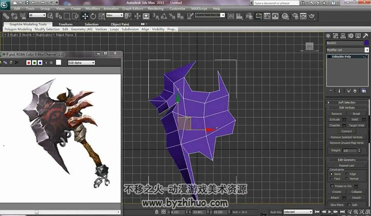Screen dimensions: 371x216
Task: Open the Curve Editor icon
Action: click(x=267, y=16)
